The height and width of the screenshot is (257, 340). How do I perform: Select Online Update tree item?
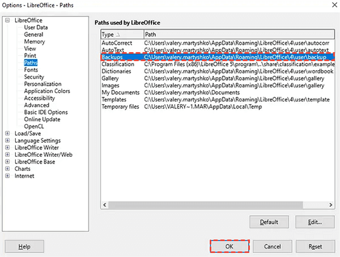pyautogui.click(x=42, y=119)
